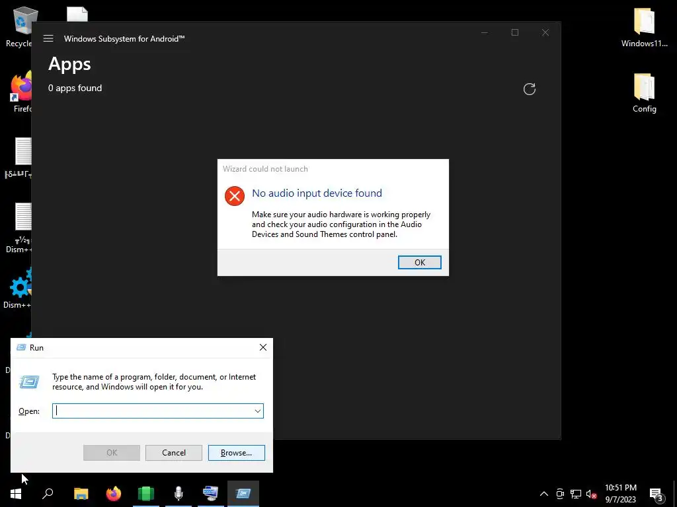Click the Run program icon beside description

[29, 382]
